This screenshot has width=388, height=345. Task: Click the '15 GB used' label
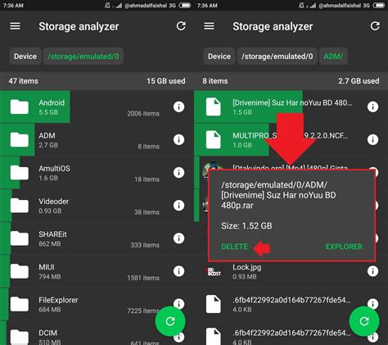click(x=166, y=81)
